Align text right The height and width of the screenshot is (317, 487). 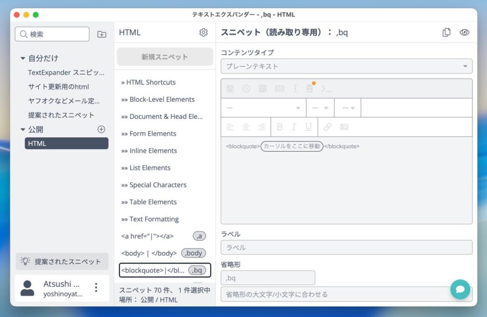[x=262, y=127]
